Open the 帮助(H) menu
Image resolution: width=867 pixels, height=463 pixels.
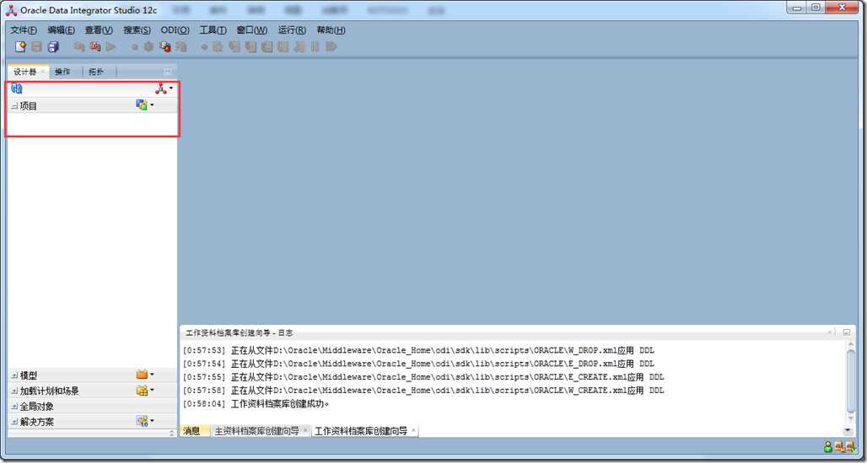(x=331, y=30)
